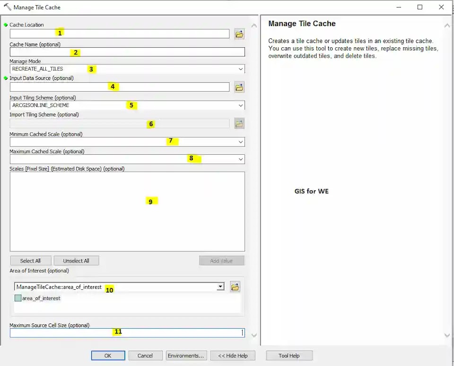
Task: Open the Area of Interest dropdown arrow
Action: (221, 287)
